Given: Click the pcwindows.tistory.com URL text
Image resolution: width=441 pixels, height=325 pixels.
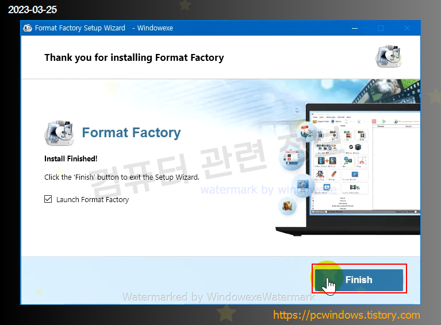Looking at the screenshot, I should coord(347,315).
